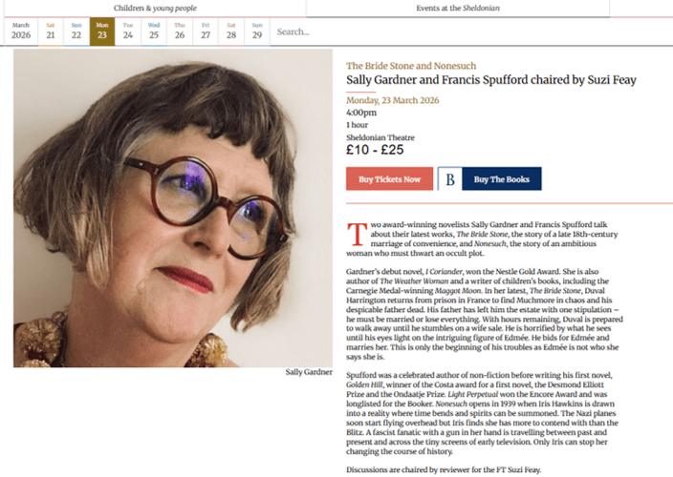This screenshot has height=477, width=673.
Task: Select Thursday 26 date
Action: (x=179, y=31)
